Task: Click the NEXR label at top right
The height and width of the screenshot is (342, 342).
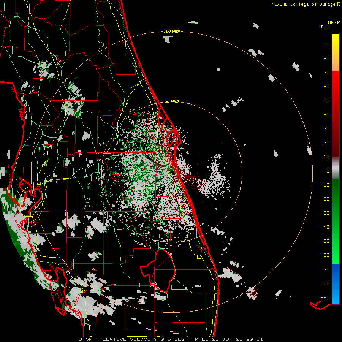Action: [x=334, y=23]
